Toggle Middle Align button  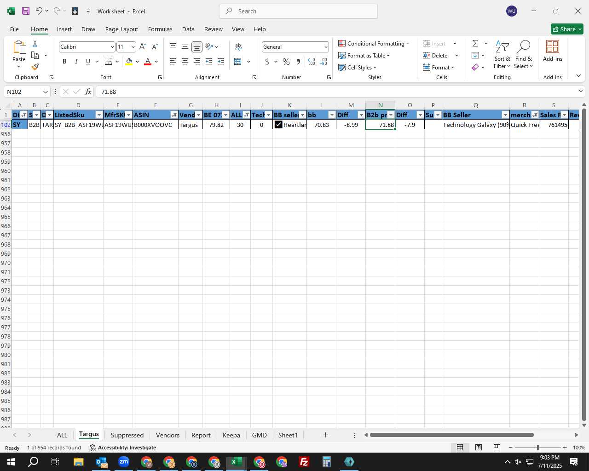[x=185, y=46]
